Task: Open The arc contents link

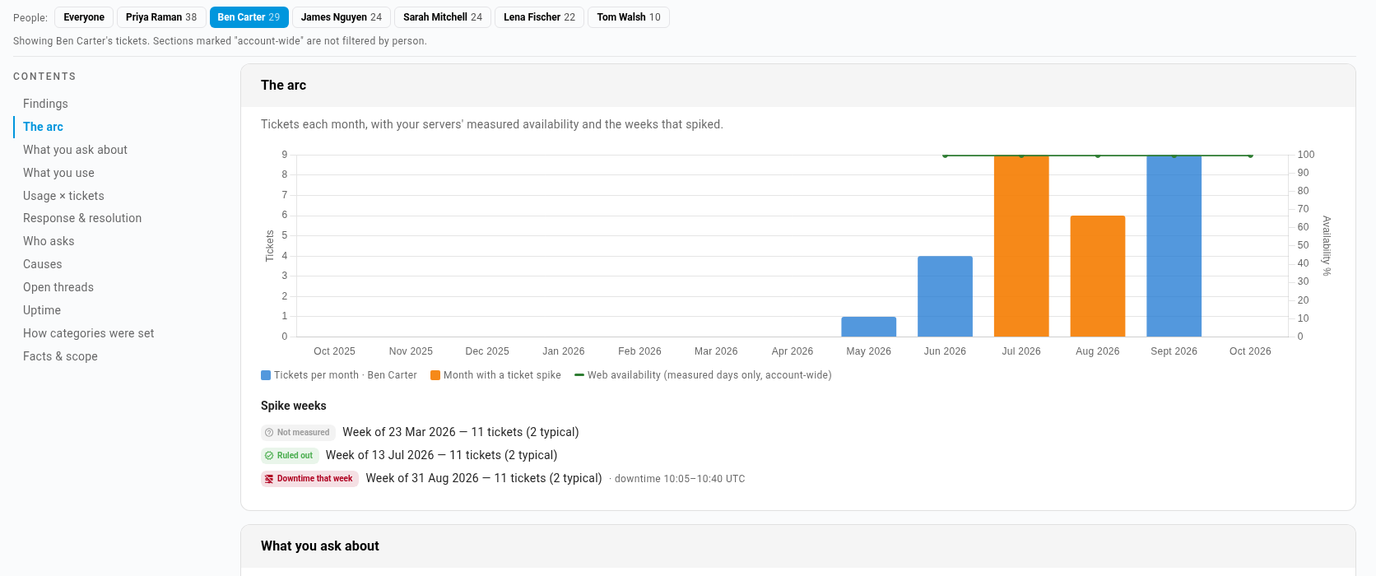Action: coord(43,127)
